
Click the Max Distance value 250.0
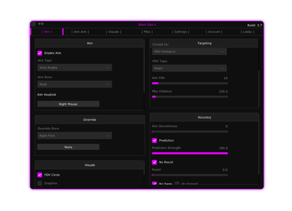[x=223, y=92]
